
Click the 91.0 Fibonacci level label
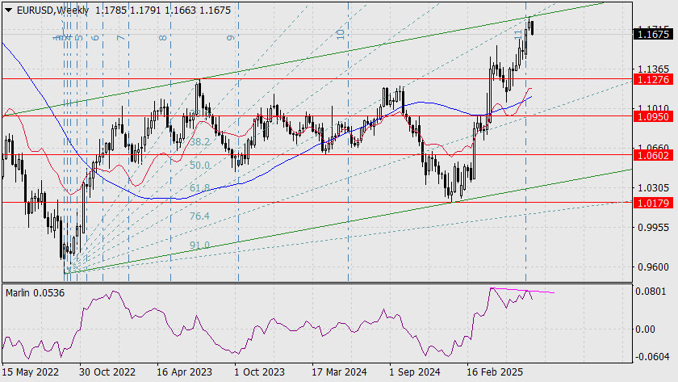(200, 246)
